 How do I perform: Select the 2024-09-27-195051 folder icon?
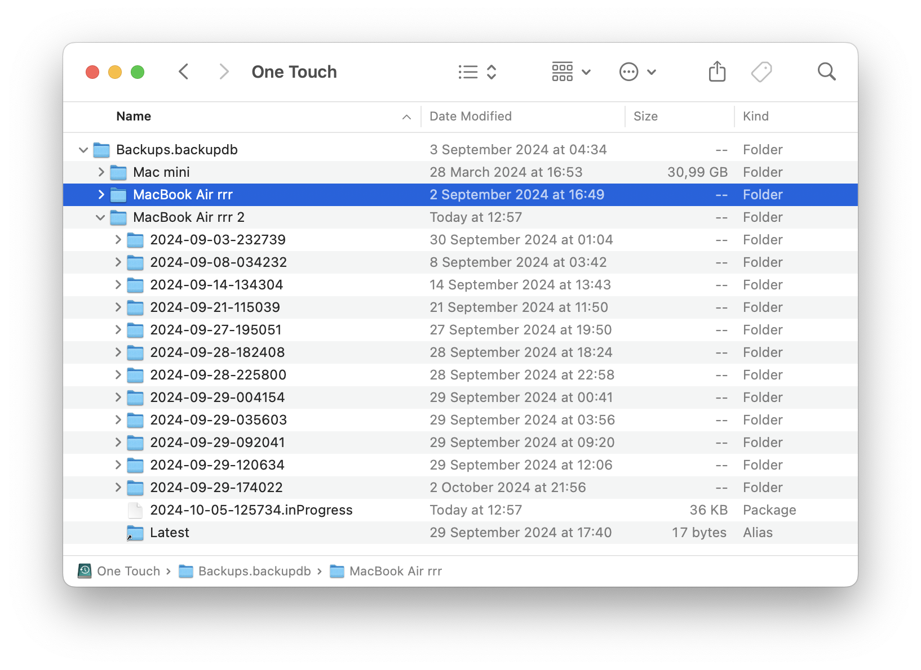coord(135,330)
